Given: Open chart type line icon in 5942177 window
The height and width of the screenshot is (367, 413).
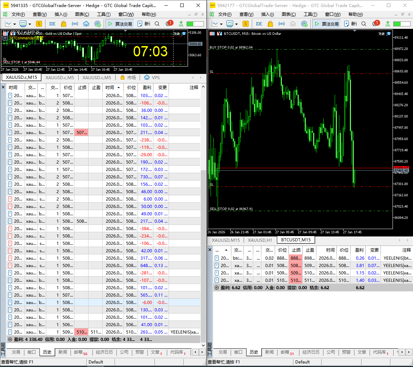Looking at the screenshot, I should click(x=215, y=24).
